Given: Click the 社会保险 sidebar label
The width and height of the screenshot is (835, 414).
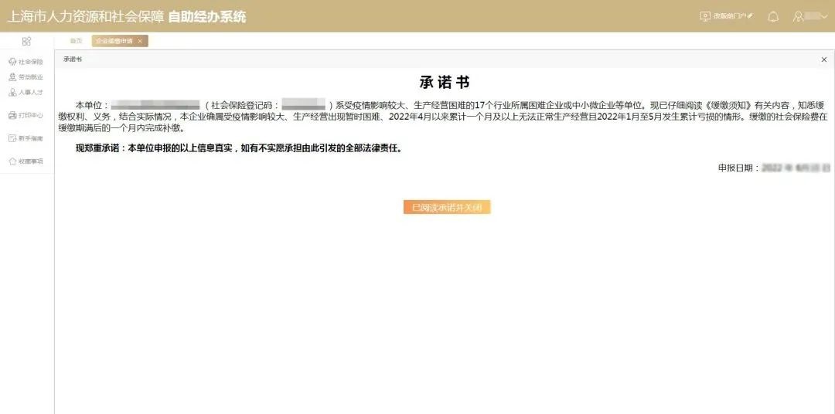Looking at the screenshot, I should click(31, 62).
